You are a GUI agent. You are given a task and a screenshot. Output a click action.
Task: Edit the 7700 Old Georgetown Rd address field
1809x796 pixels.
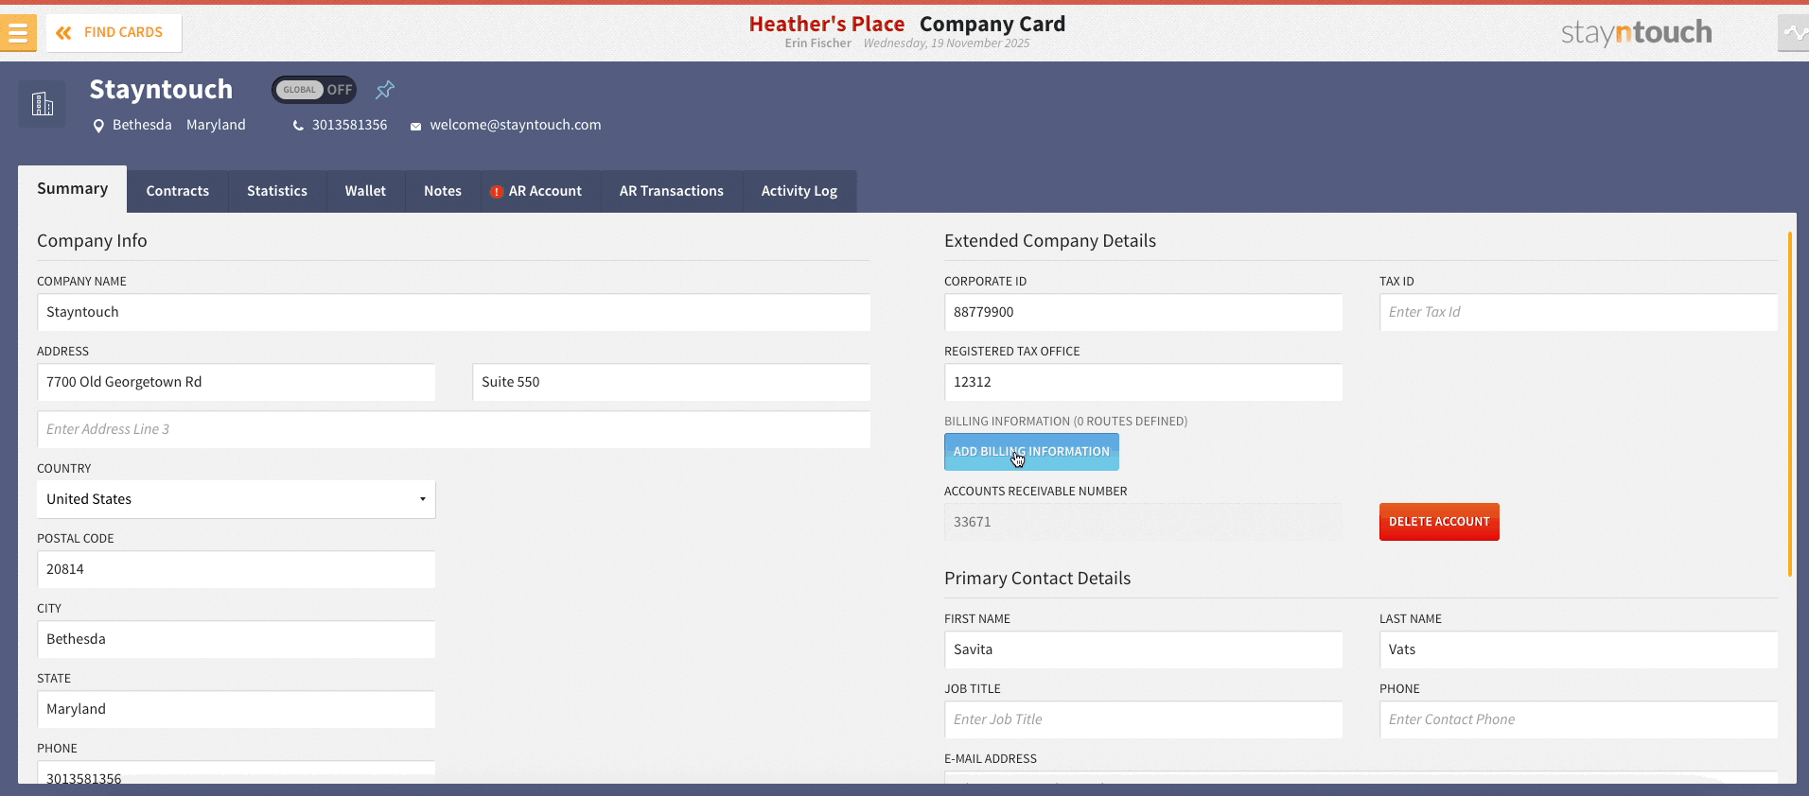point(237,382)
